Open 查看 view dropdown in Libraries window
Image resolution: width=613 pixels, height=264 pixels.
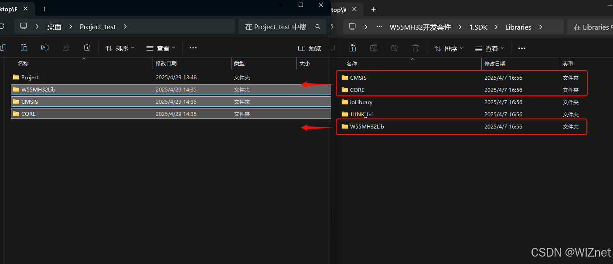(490, 48)
